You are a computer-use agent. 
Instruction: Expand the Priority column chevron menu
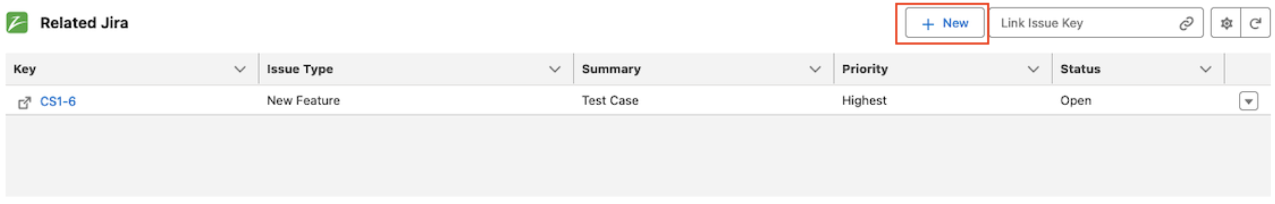point(1033,69)
